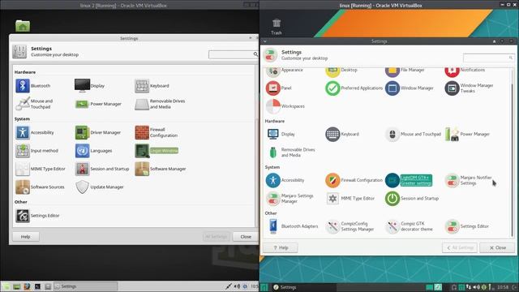Click All Settings button in right window
519x292 pixels.
[460, 247]
